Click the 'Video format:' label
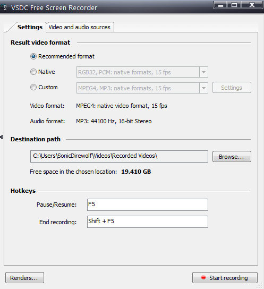 click(x=47, y=106)
